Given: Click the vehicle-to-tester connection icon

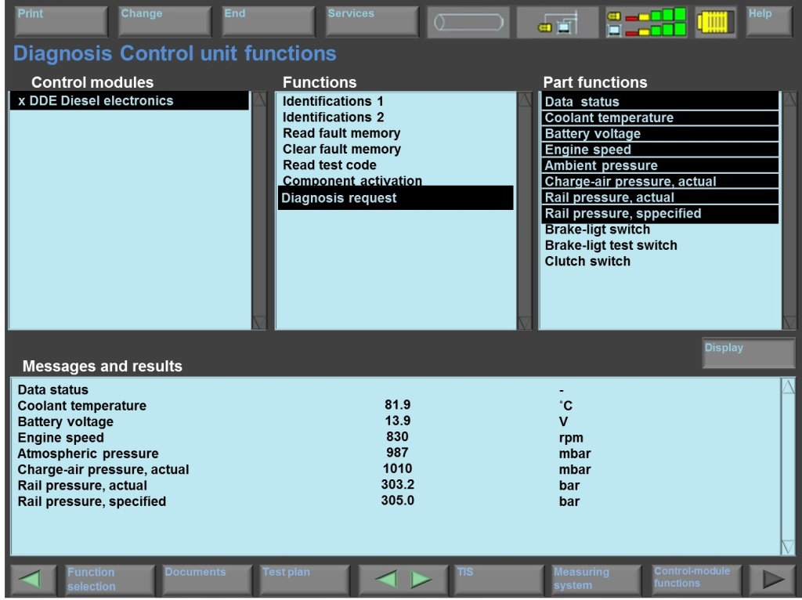Looking at the screenshot, I should [x=558, y=22].
